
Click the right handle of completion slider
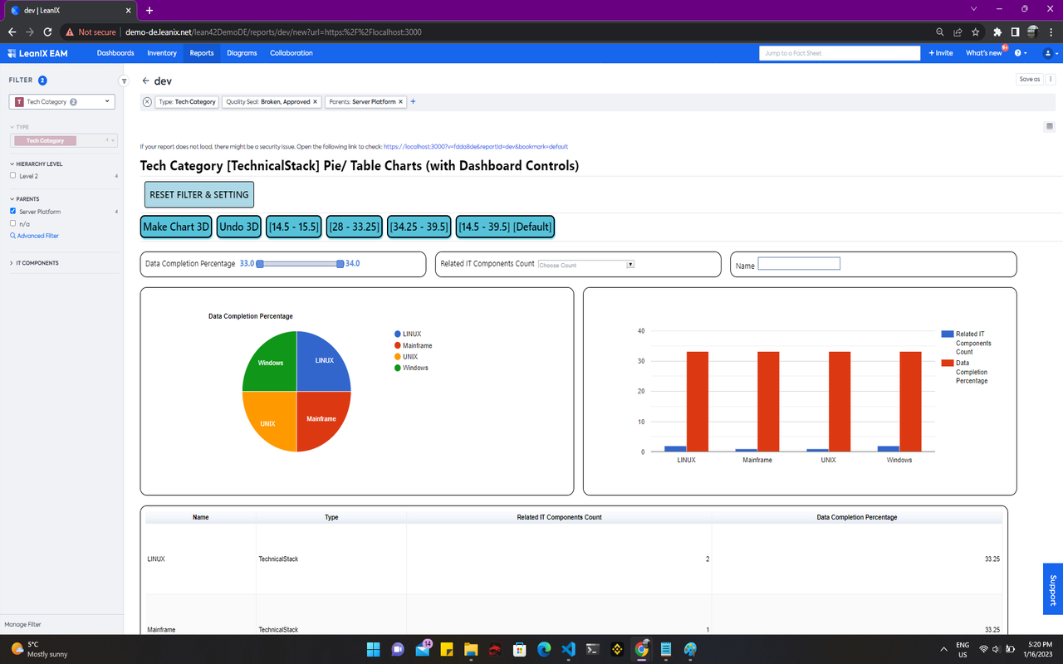coord(340,264)
